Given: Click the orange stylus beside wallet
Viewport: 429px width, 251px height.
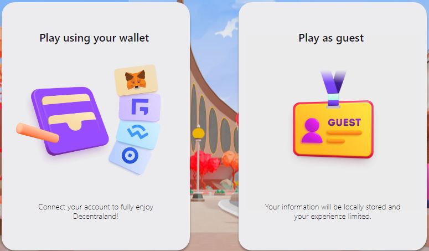Looking at the screenshot, I should [x=38, y=133].
